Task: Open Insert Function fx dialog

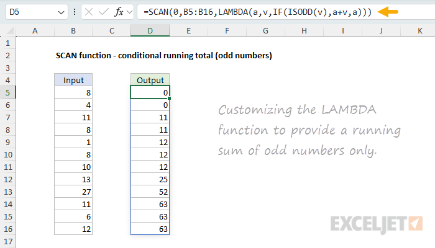Action: pyautogui.click(x=121, y=12)
